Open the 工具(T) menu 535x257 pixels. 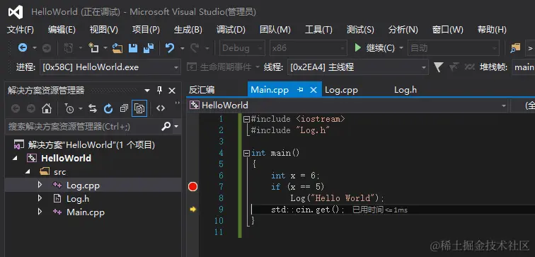click(x=318, y=30)
